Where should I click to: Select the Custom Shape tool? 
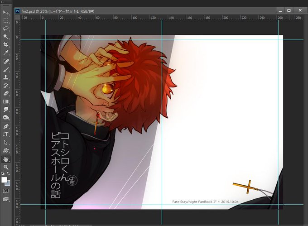6,151
